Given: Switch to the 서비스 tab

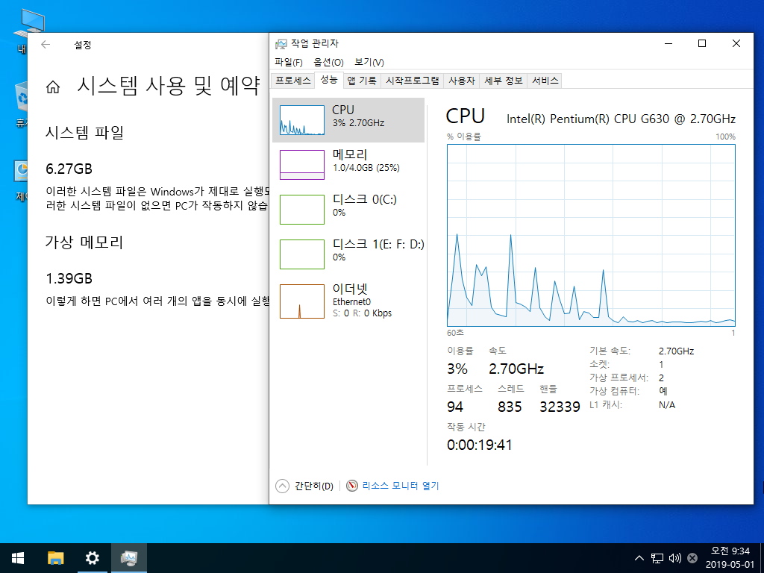Looking at the screenshot, I should coord(545,81).
